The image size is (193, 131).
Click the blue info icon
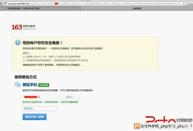[18, 43]
